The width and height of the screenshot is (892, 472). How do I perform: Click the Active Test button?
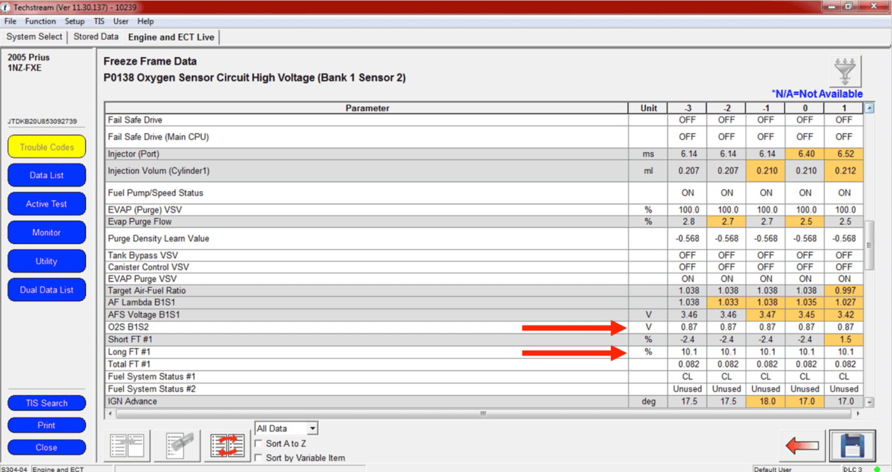pyautogui.click(x=47, y=204)
